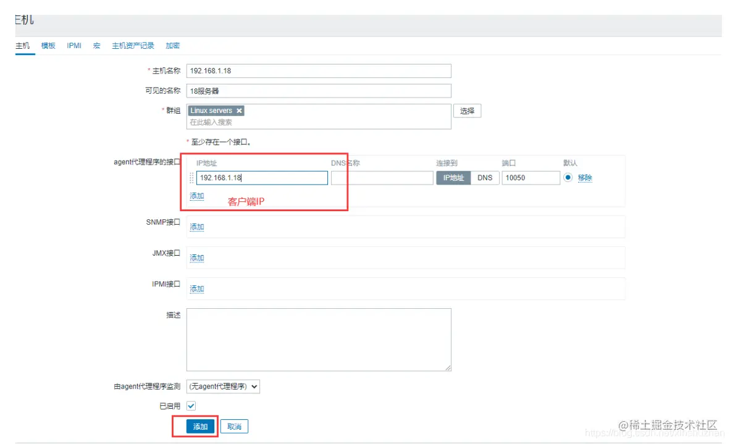Click the blue 添加 submit button

[x=201, y=426]
